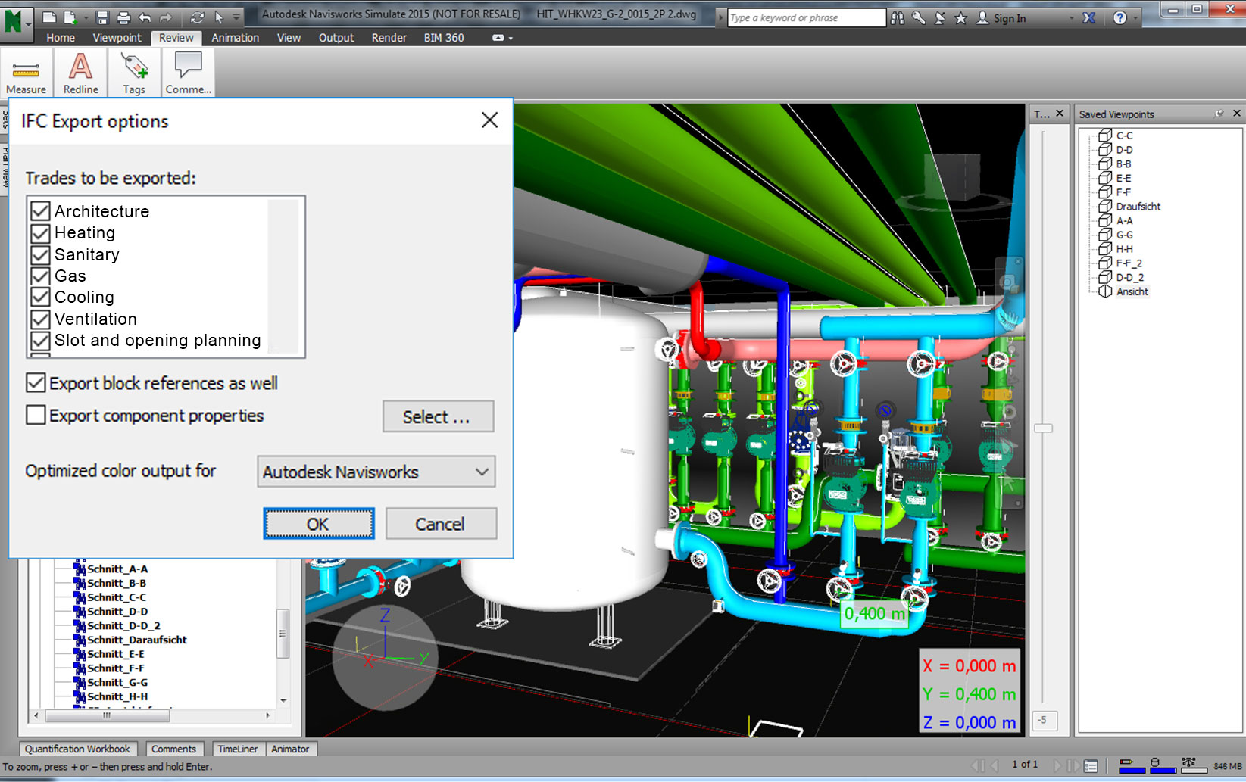The width and height of the screenshot is (1246, 782).
Task: Uncheck the Ventilation trade for export
Action: pos(40,319)
